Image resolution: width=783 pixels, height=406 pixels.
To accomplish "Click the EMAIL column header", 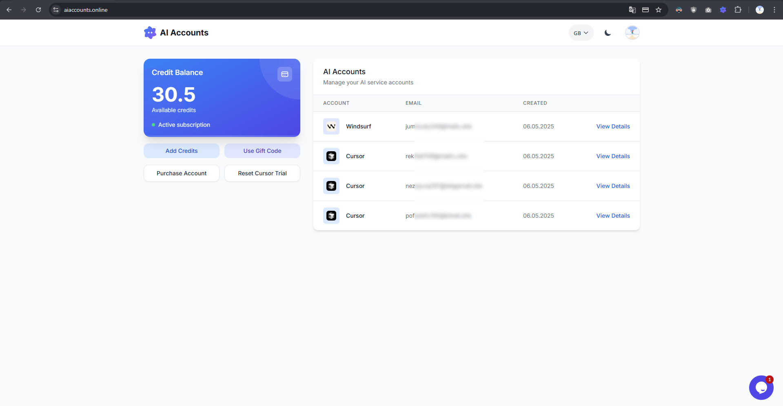I will click(413, 103).
